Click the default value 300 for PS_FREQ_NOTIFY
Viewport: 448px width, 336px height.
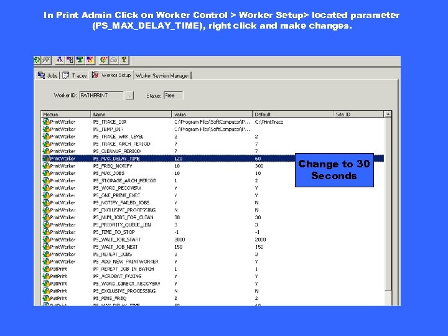(x=259, y=166)
